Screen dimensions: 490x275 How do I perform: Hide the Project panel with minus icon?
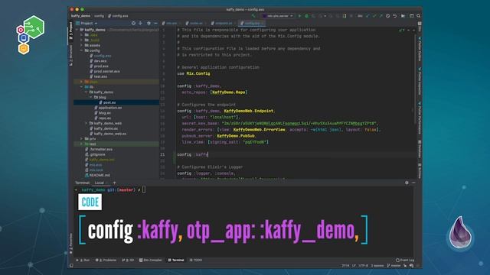(155, 23)
